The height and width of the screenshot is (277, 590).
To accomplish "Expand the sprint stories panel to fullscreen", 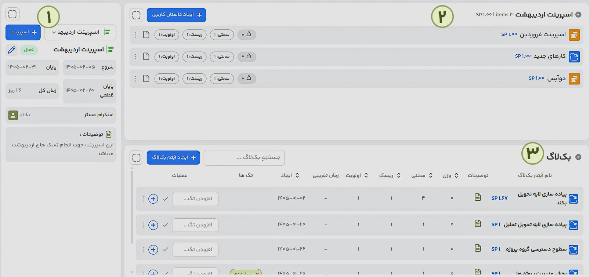I will pyautogui.click(x=136, y=15).
